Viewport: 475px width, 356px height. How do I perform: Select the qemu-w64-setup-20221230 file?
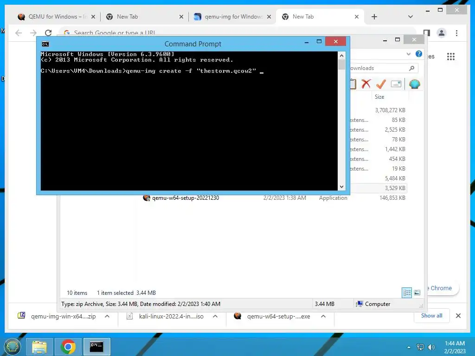click(x=186, y=198)
